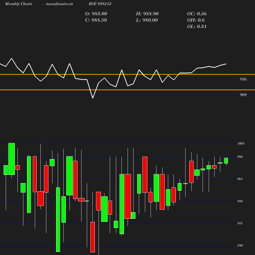
Task: Click the 'OC: 0.56' reading
Action: point(197,14)
